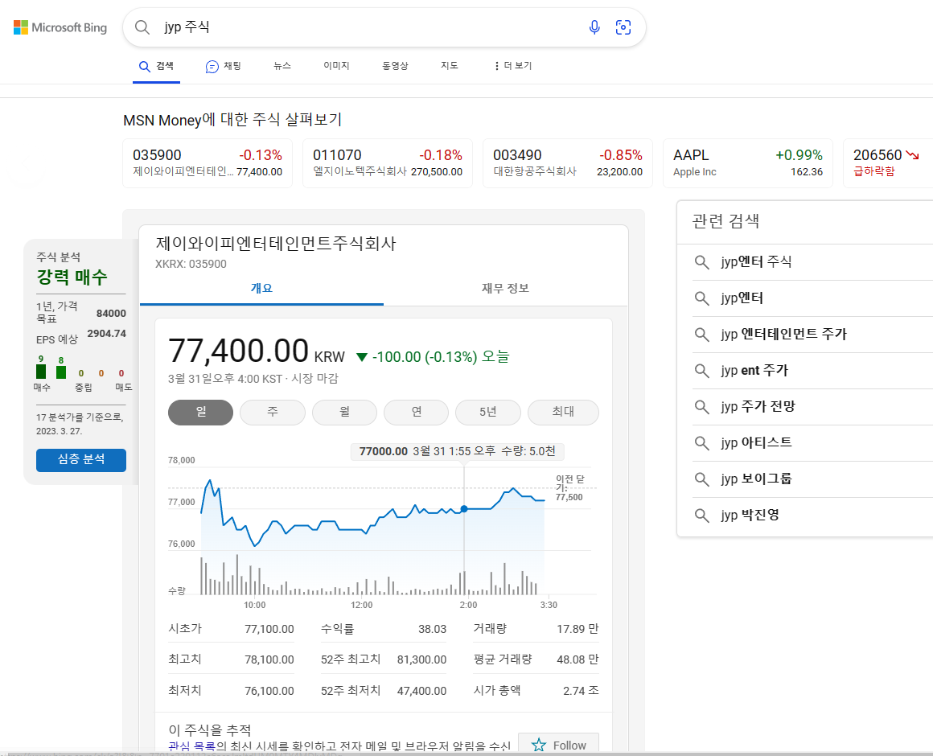Select the 연 chart range
This screenshot has height=756, width=933.
[x=417, y=413]
